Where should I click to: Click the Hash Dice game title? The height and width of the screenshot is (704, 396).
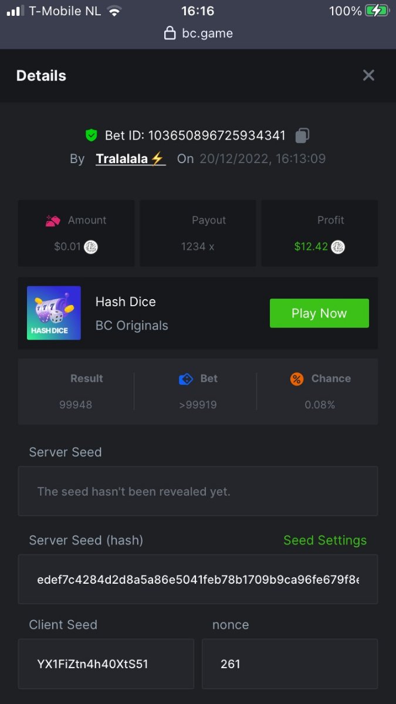126,302
